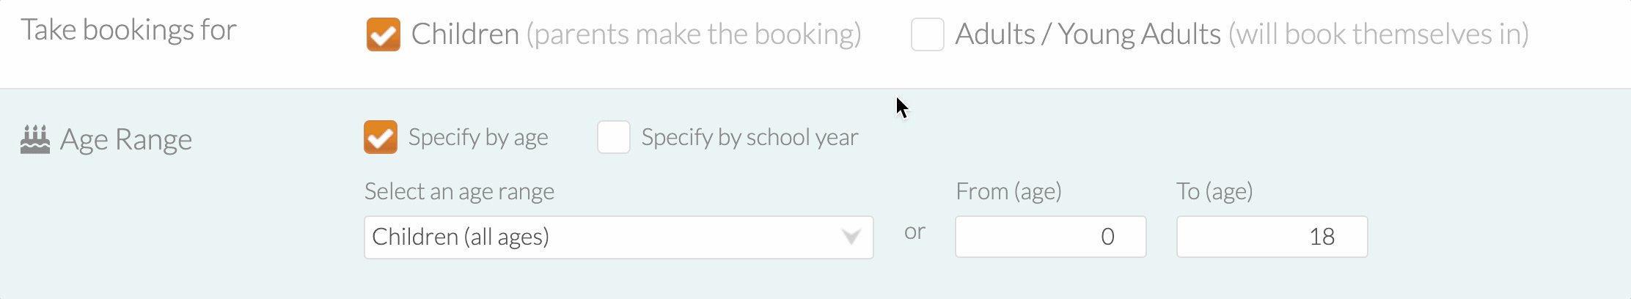Click the '(will book themselves in)' hint text

click(1379, 34)
